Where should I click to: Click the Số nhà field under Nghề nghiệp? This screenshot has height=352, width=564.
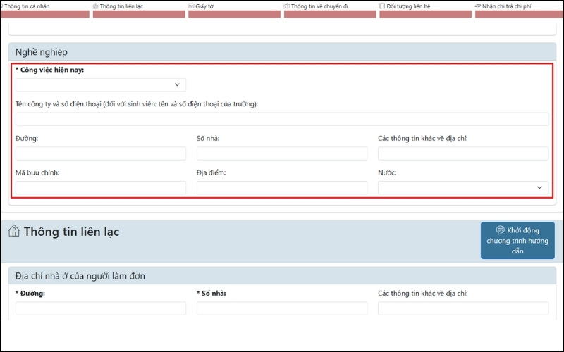click(x=282, y=153)
